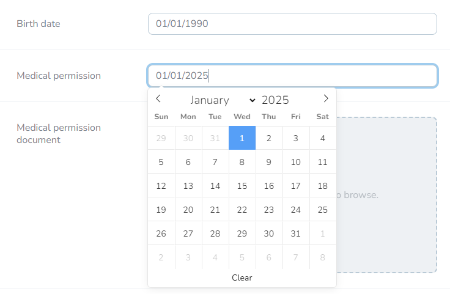This screenshot has width=450, height=294.
Task: Choose February 1 greyed-out date
Action: point(323,233)
